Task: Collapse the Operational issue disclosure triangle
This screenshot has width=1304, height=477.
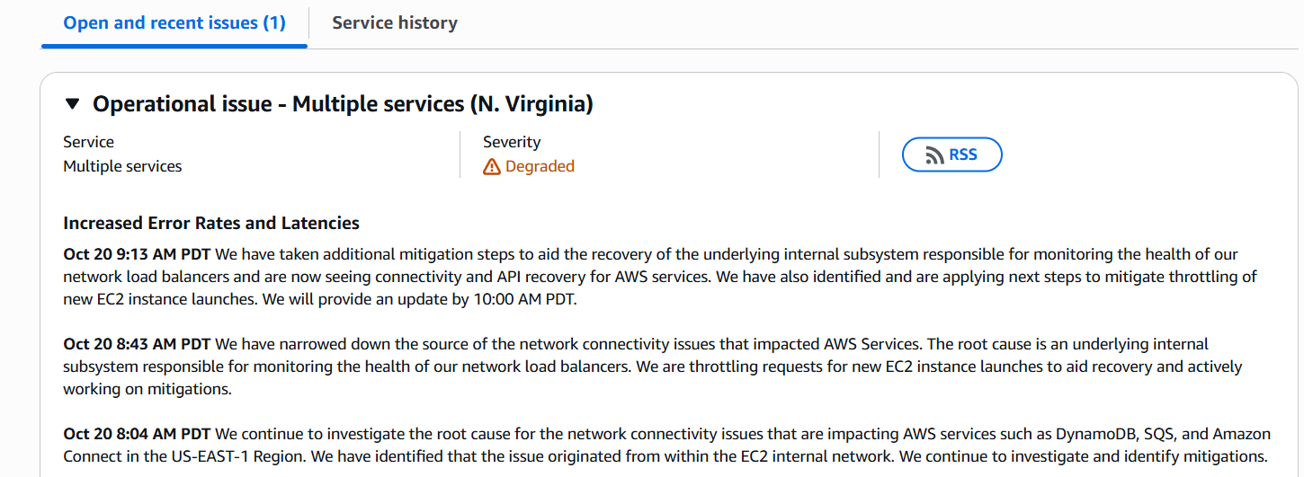Action: (73, 104)
